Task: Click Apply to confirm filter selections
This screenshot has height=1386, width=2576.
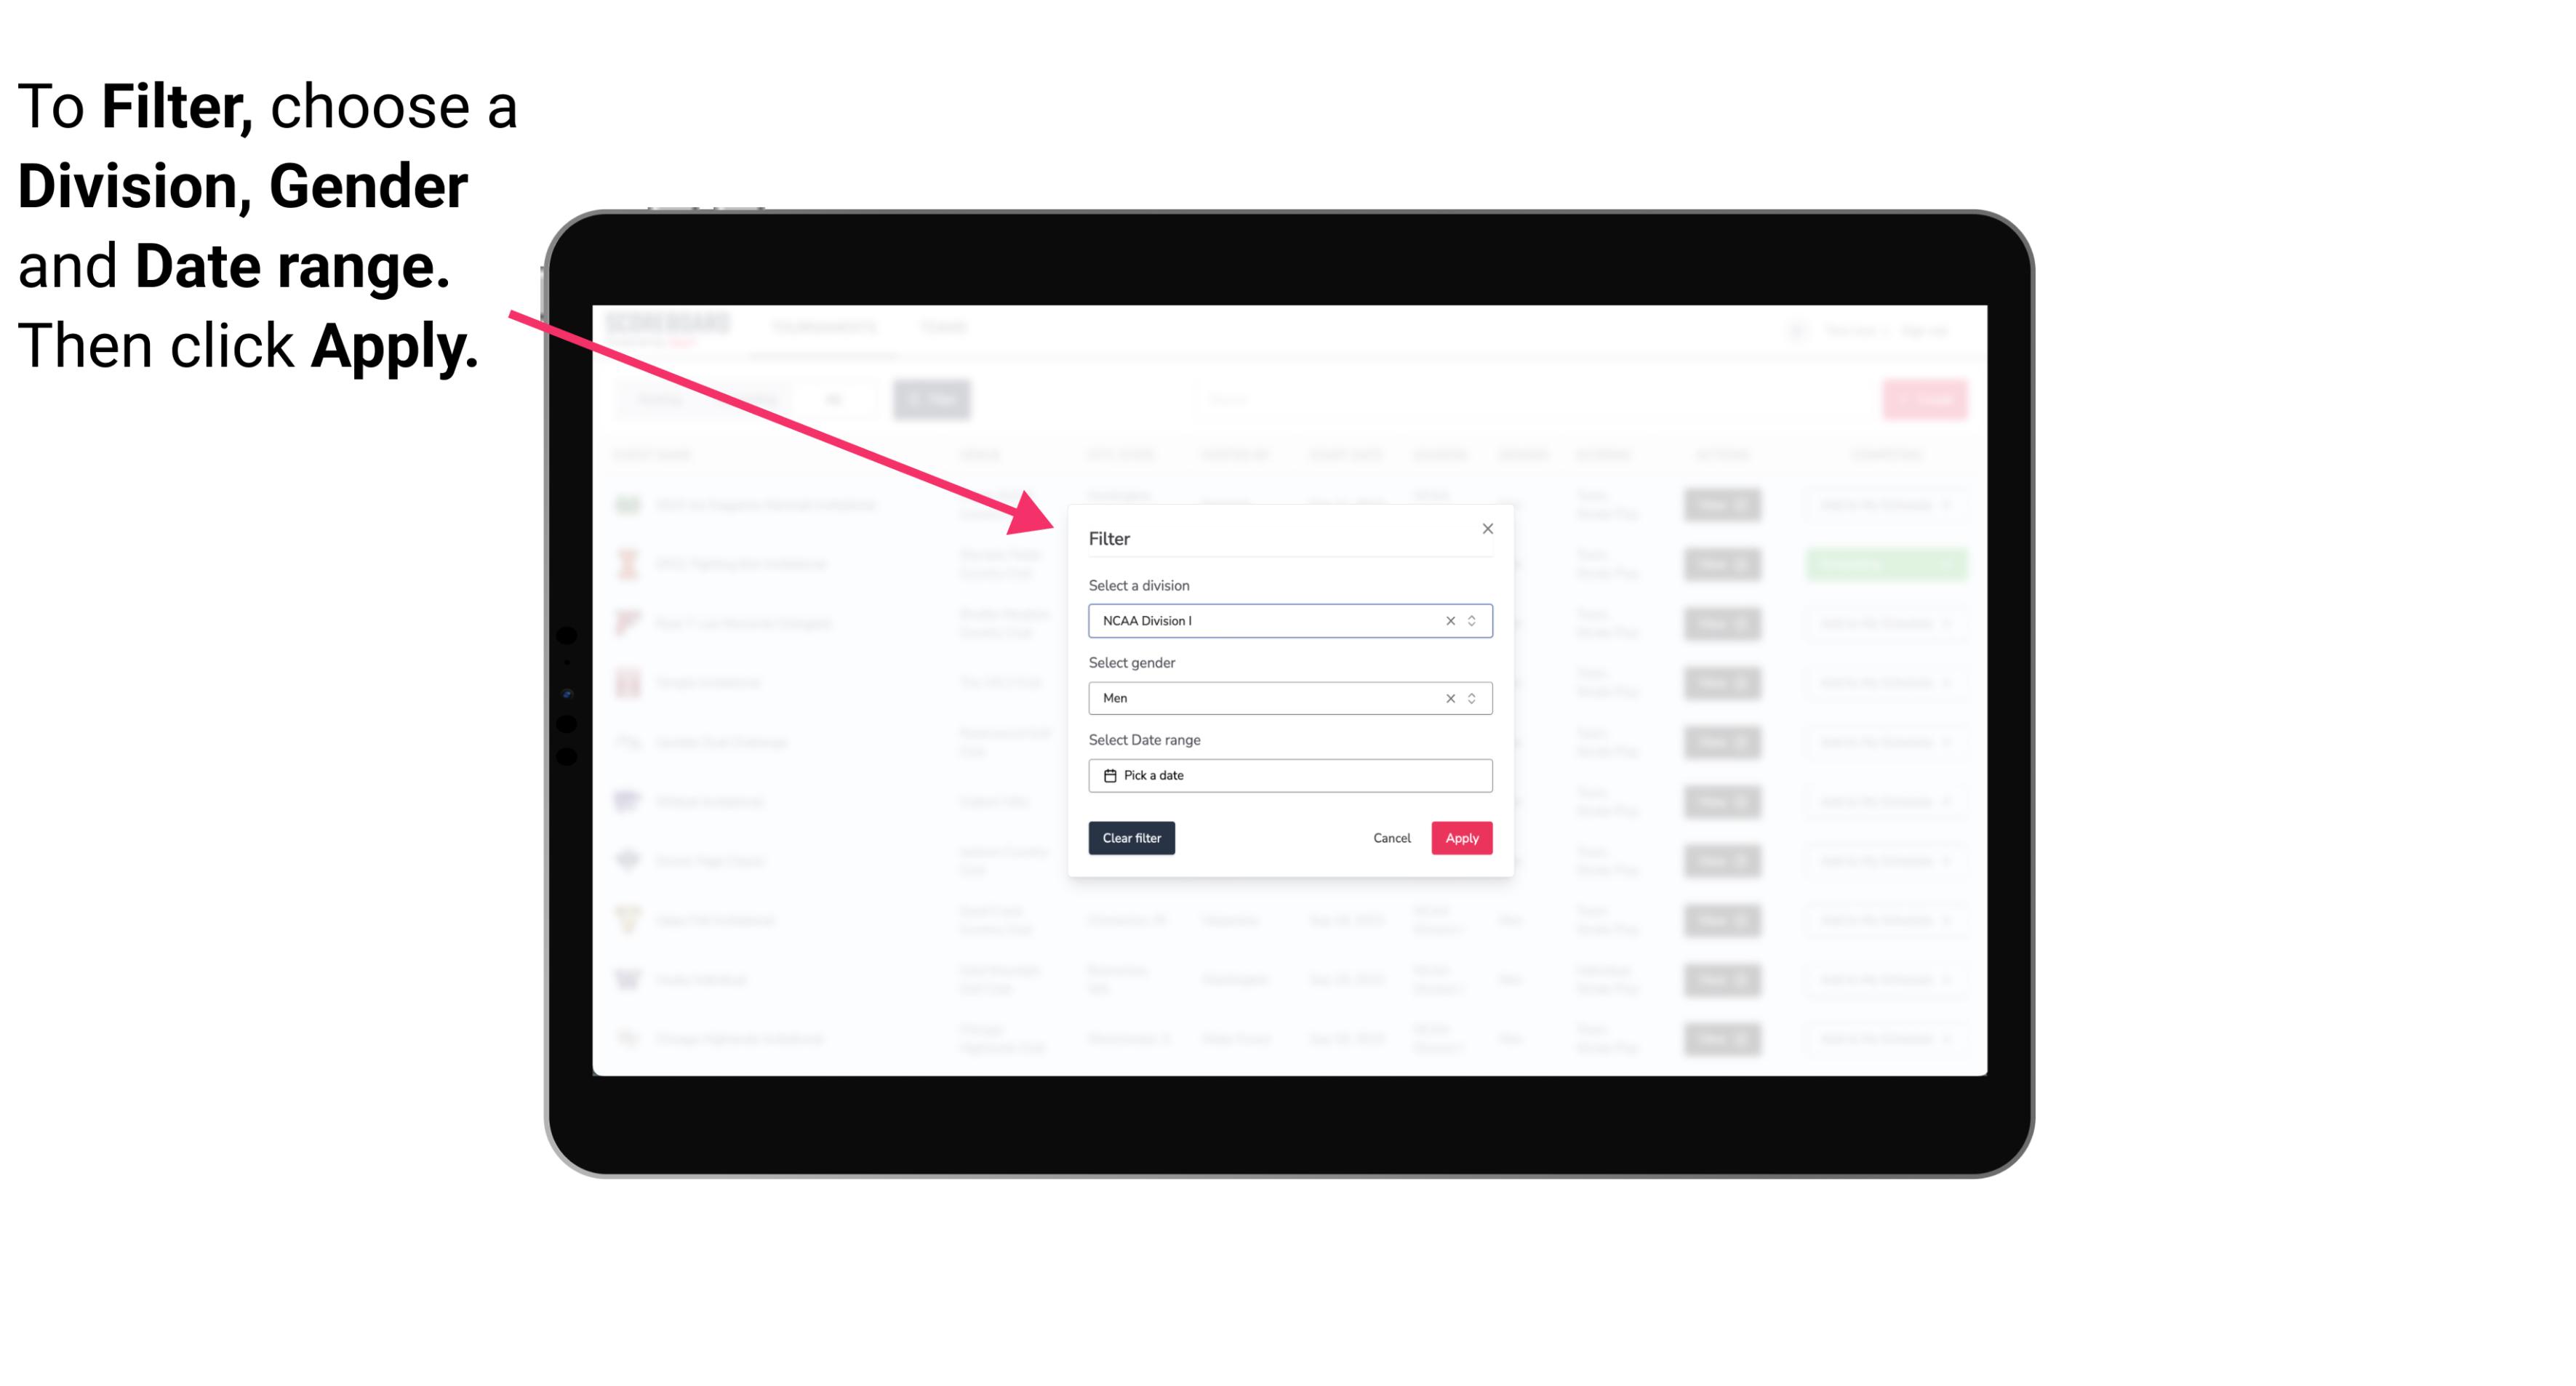Action: (1461, 838)
